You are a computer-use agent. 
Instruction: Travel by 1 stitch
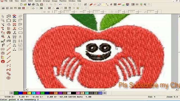(14, 49)
